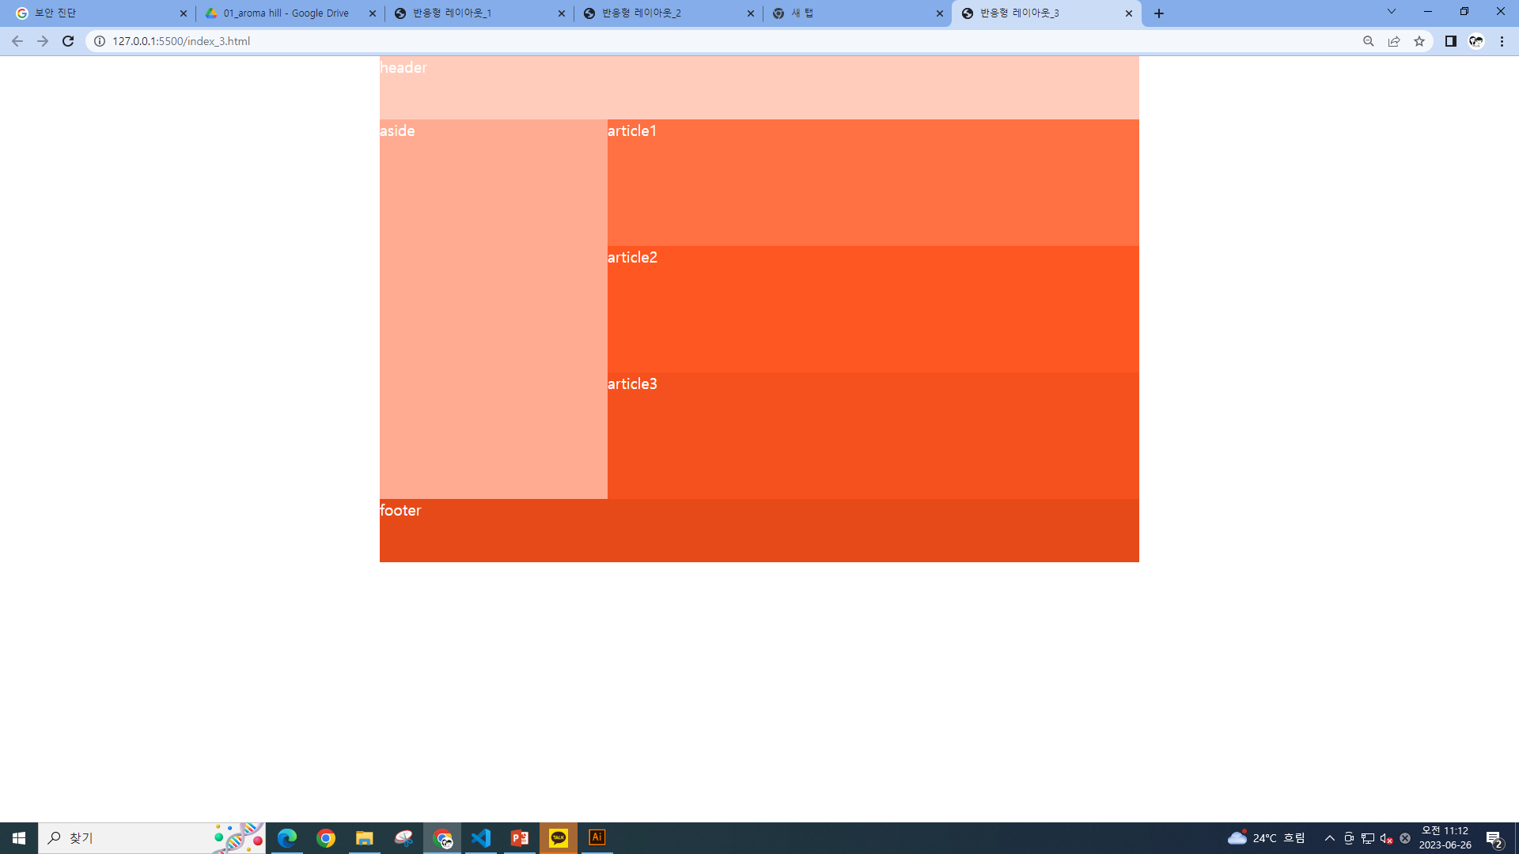Image resolution: width=1519 pixels, height=854 pixels.
Task: Share this page icon
Action: 1394,41
